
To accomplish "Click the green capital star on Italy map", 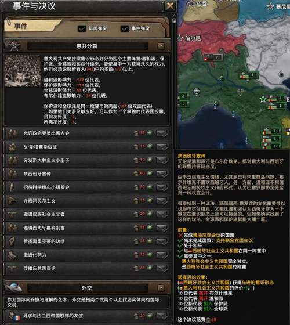I will [x=263, y=99].
